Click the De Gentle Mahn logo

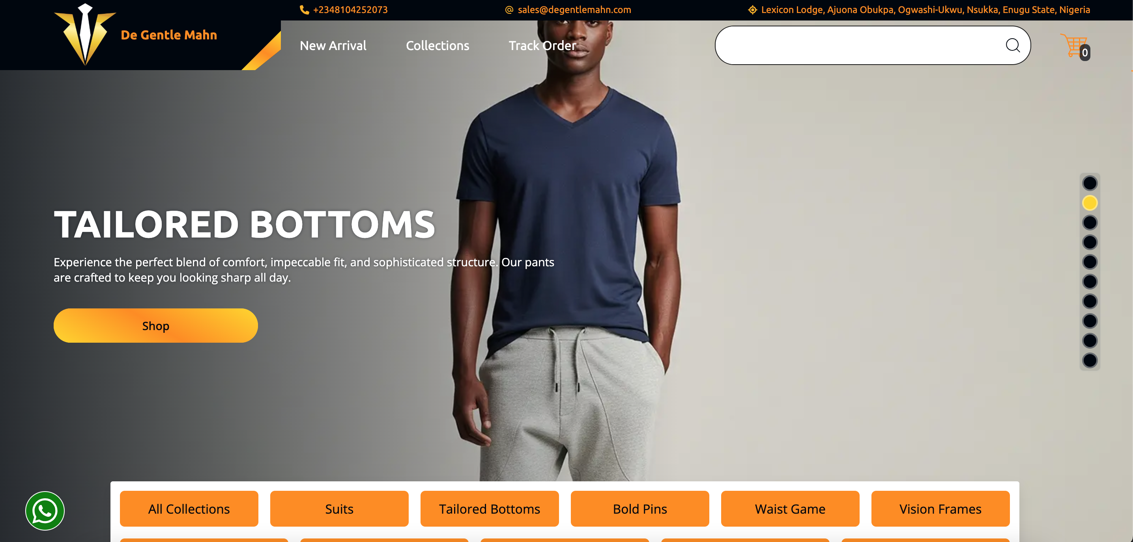point(85,34)
